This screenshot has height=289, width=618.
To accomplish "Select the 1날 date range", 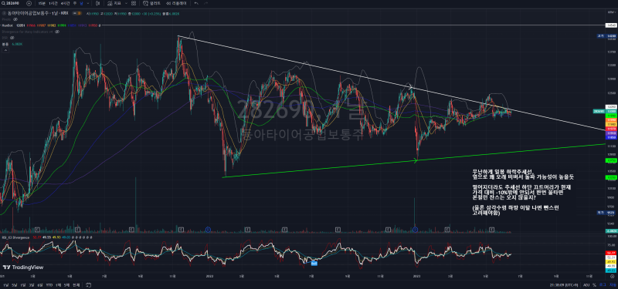I will pyautogui.click(x=5, y=284).
